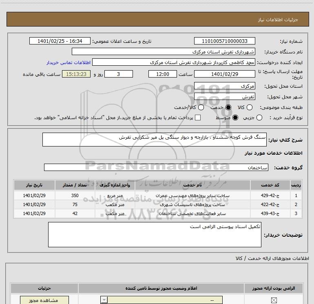
Task: Click the شماره نیاز number field
Action: click(x=224, y=41)
